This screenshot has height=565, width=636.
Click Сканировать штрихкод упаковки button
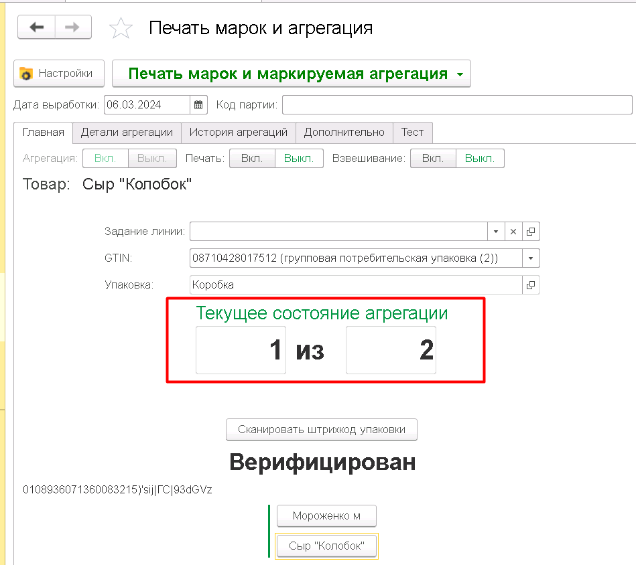tap(322, 430)
